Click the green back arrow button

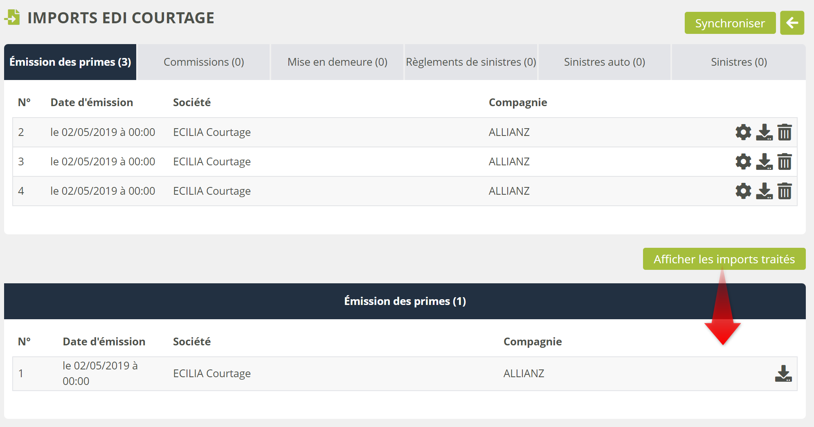(792, 23)
